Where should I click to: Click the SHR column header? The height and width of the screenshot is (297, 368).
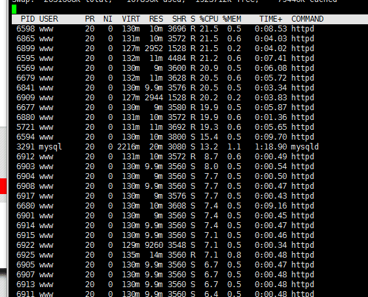point(179,19)
